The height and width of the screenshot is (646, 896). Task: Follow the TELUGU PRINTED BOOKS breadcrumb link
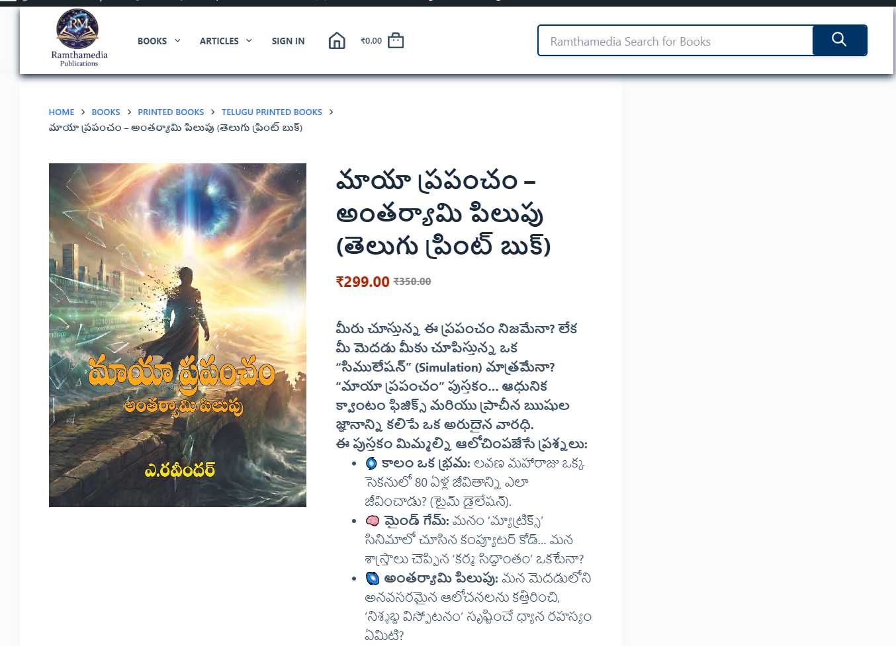click(x=272, y=112)
